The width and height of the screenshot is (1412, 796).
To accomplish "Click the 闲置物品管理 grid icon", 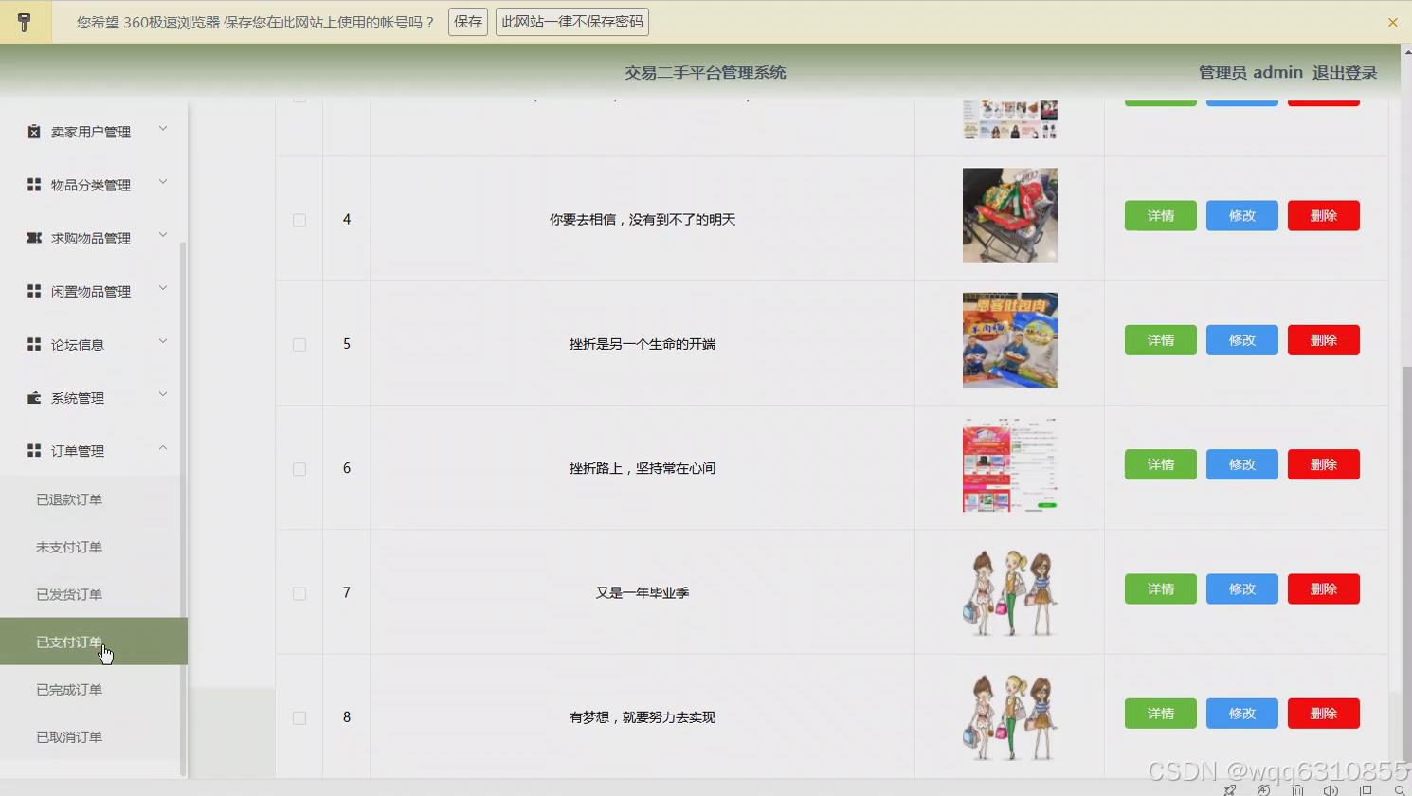I will click(x=34, y=291).
